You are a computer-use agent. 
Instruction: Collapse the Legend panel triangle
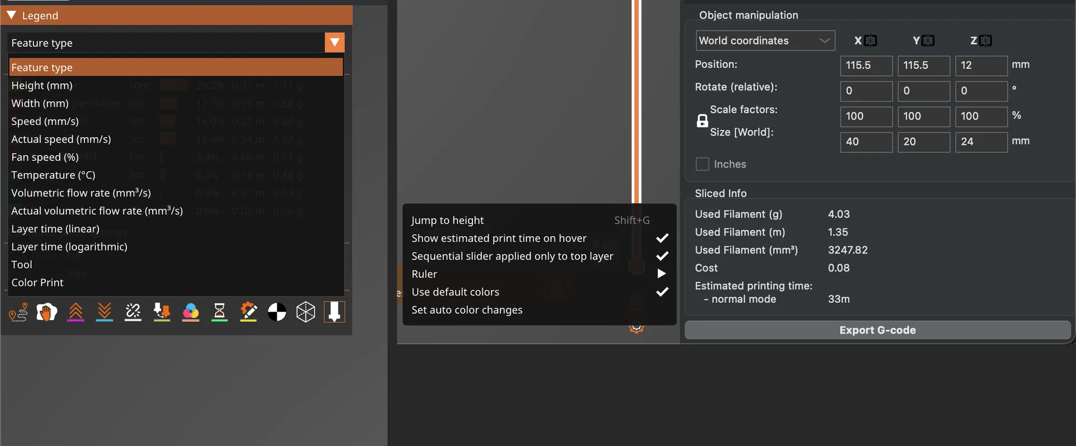pyautogui.click(x=11, y=15)
